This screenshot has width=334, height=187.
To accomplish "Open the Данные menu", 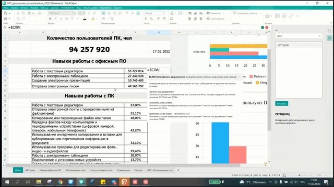I will tap(55, 8).
